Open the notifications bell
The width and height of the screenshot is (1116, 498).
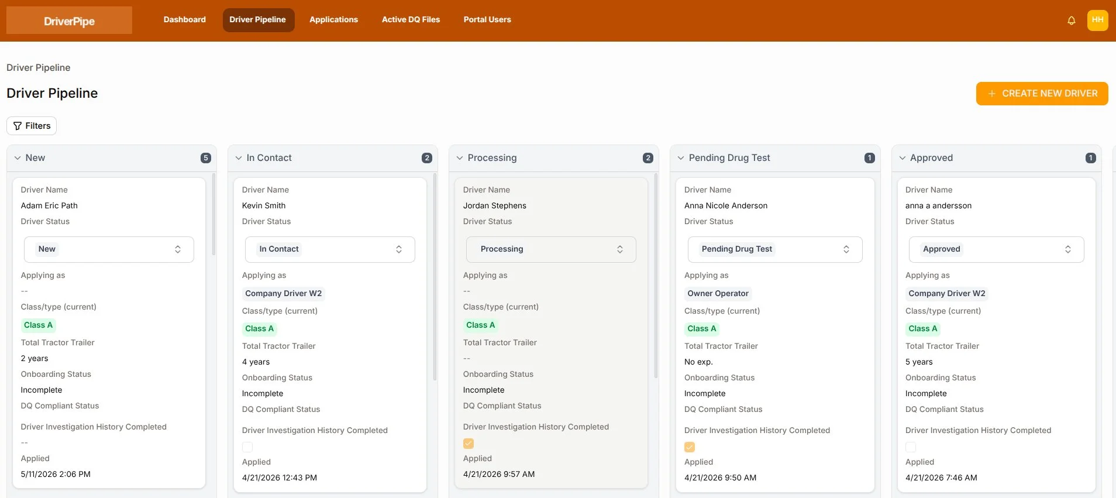[x=1071, y=20]
